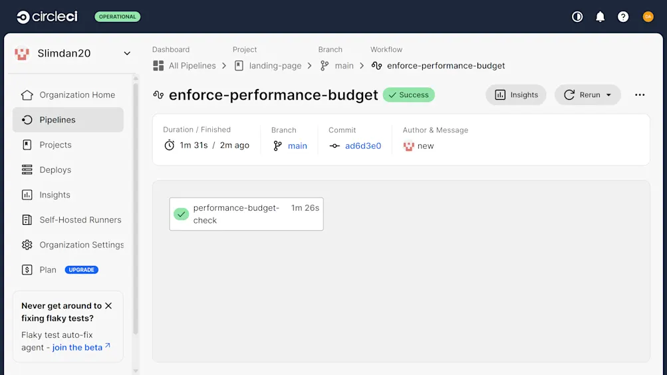Viewport: 667px width, 375px height.
Task: Click the Success status badge
Action: 409,95
